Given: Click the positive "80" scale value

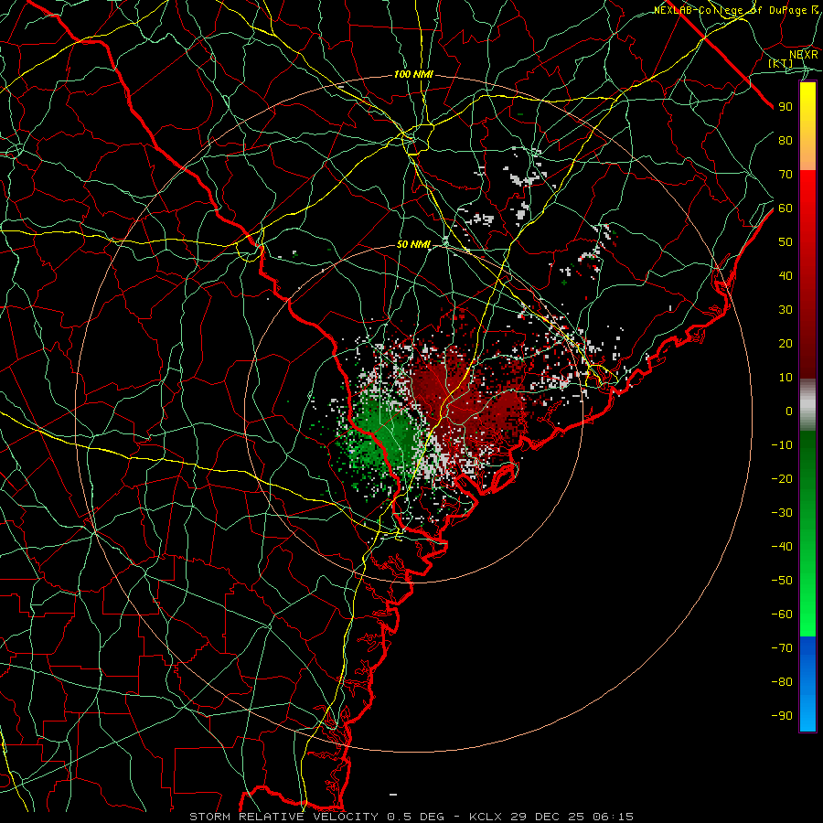Looking at the screenshot, I should pos(786,141).
